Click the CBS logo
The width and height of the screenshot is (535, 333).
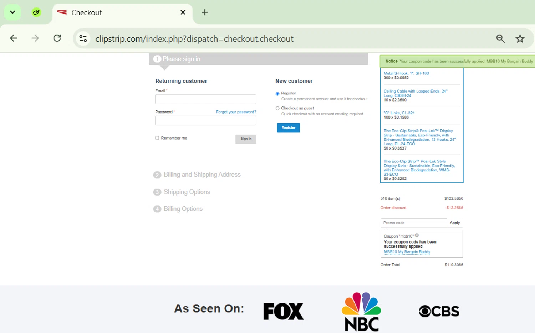(439, 311)
